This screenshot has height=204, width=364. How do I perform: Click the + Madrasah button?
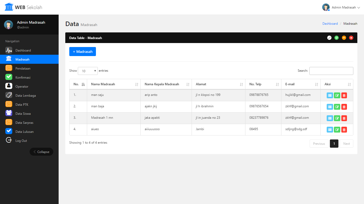click(83, 52)
